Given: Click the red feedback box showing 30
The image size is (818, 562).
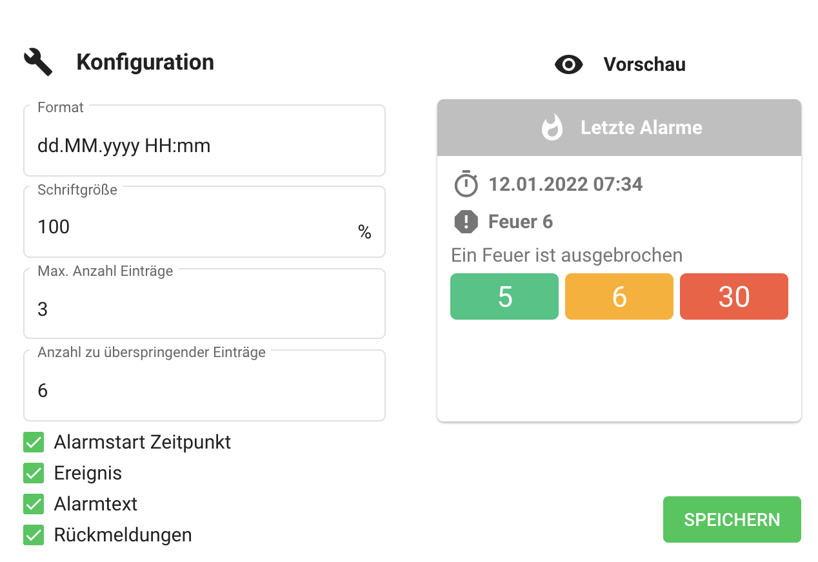Looking at the screenshot, I should point(734,296).
